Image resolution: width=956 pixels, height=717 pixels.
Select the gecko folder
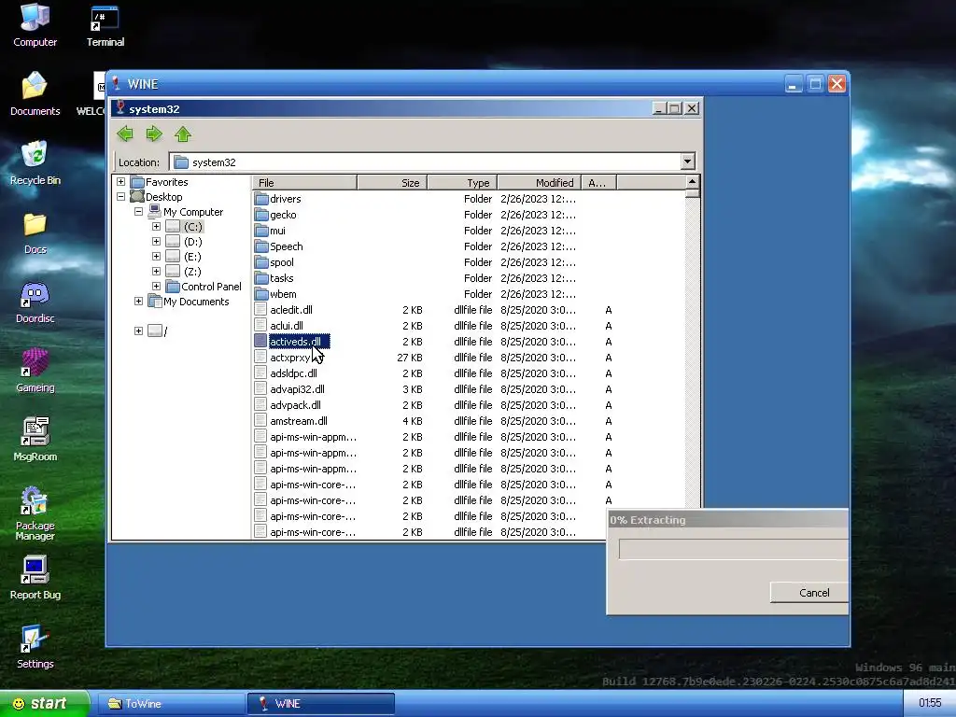283,215
